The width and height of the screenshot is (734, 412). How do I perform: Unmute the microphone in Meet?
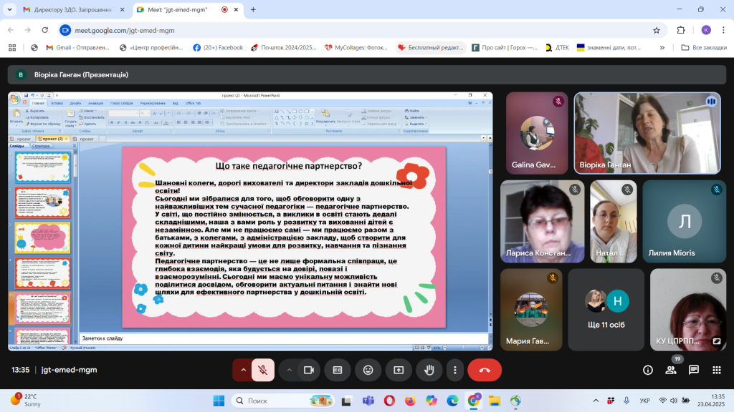pos(263,370)
